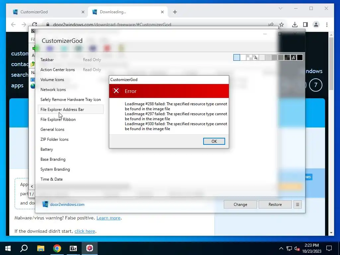Pick the light checkerboard background swatch
The image size is (340, 255).
tap(249, 57)
